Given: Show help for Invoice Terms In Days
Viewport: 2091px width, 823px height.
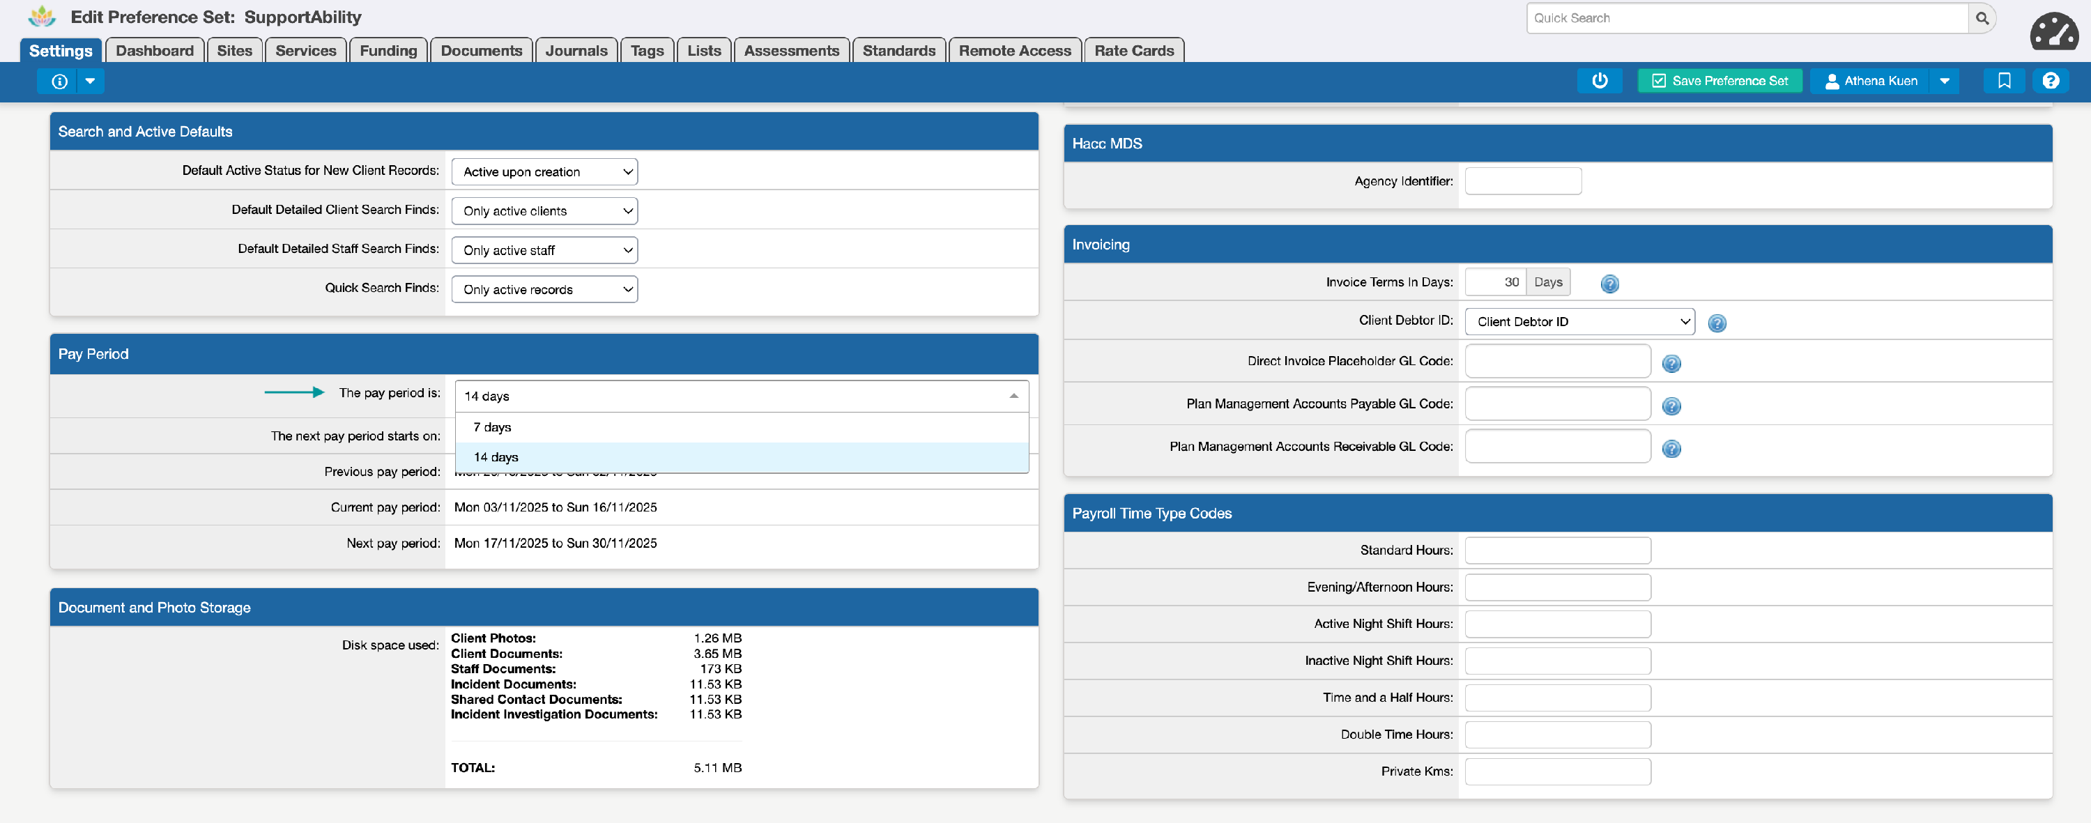Looking at the screenshot, I should (1609, 284).
